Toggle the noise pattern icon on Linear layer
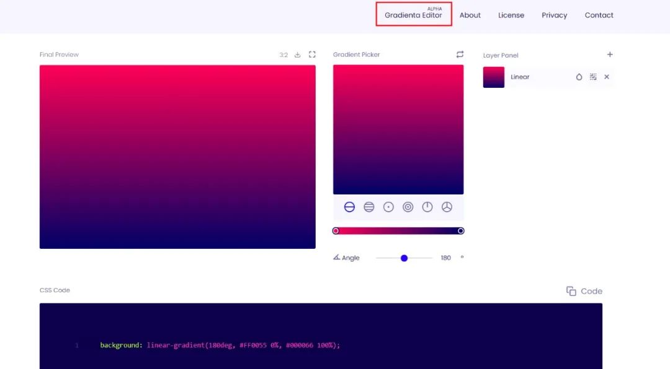The width and height of the screenshot is (670, 369). tap(593, 77)
